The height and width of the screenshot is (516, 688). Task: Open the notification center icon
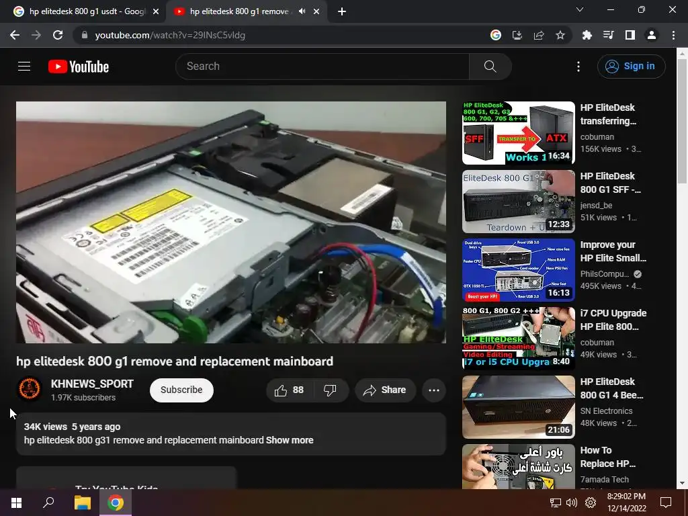click(x=666, y=503)
